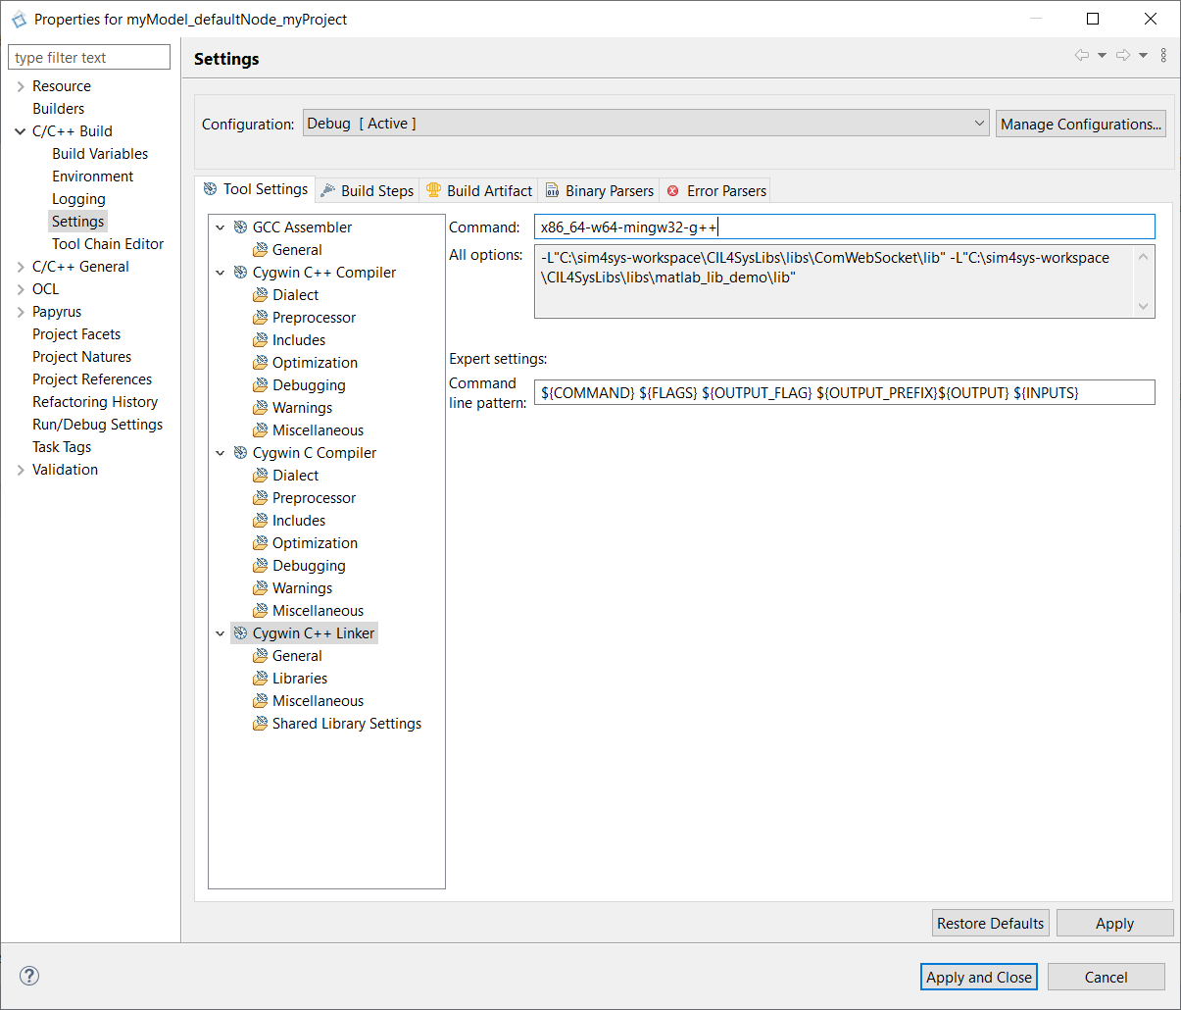Switch to the Build Artifact tab

479,190
